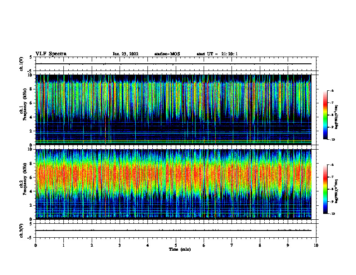The height and width of the screenshot is (275, 356).
Task: Click the "-10" label on ch.1 color bar
Action: point(333,140)
